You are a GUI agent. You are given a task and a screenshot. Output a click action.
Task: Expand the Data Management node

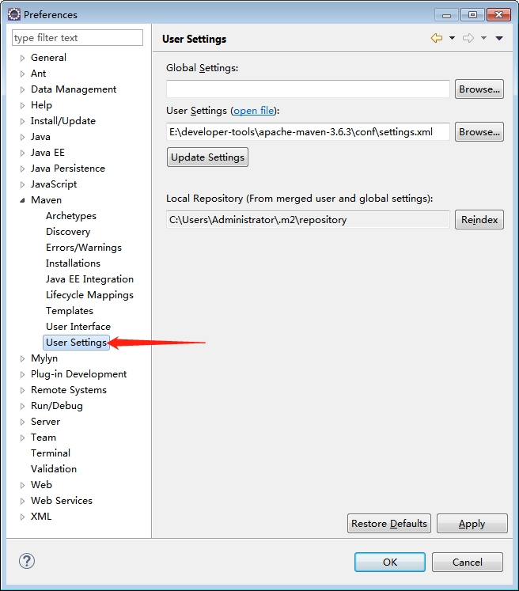22,89
